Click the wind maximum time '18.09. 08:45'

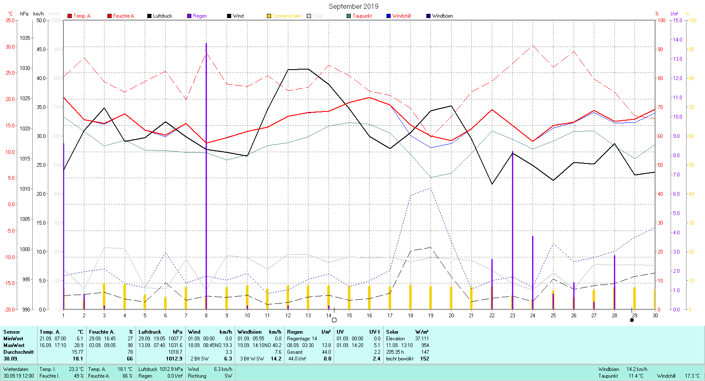click(x=201, y=345)
